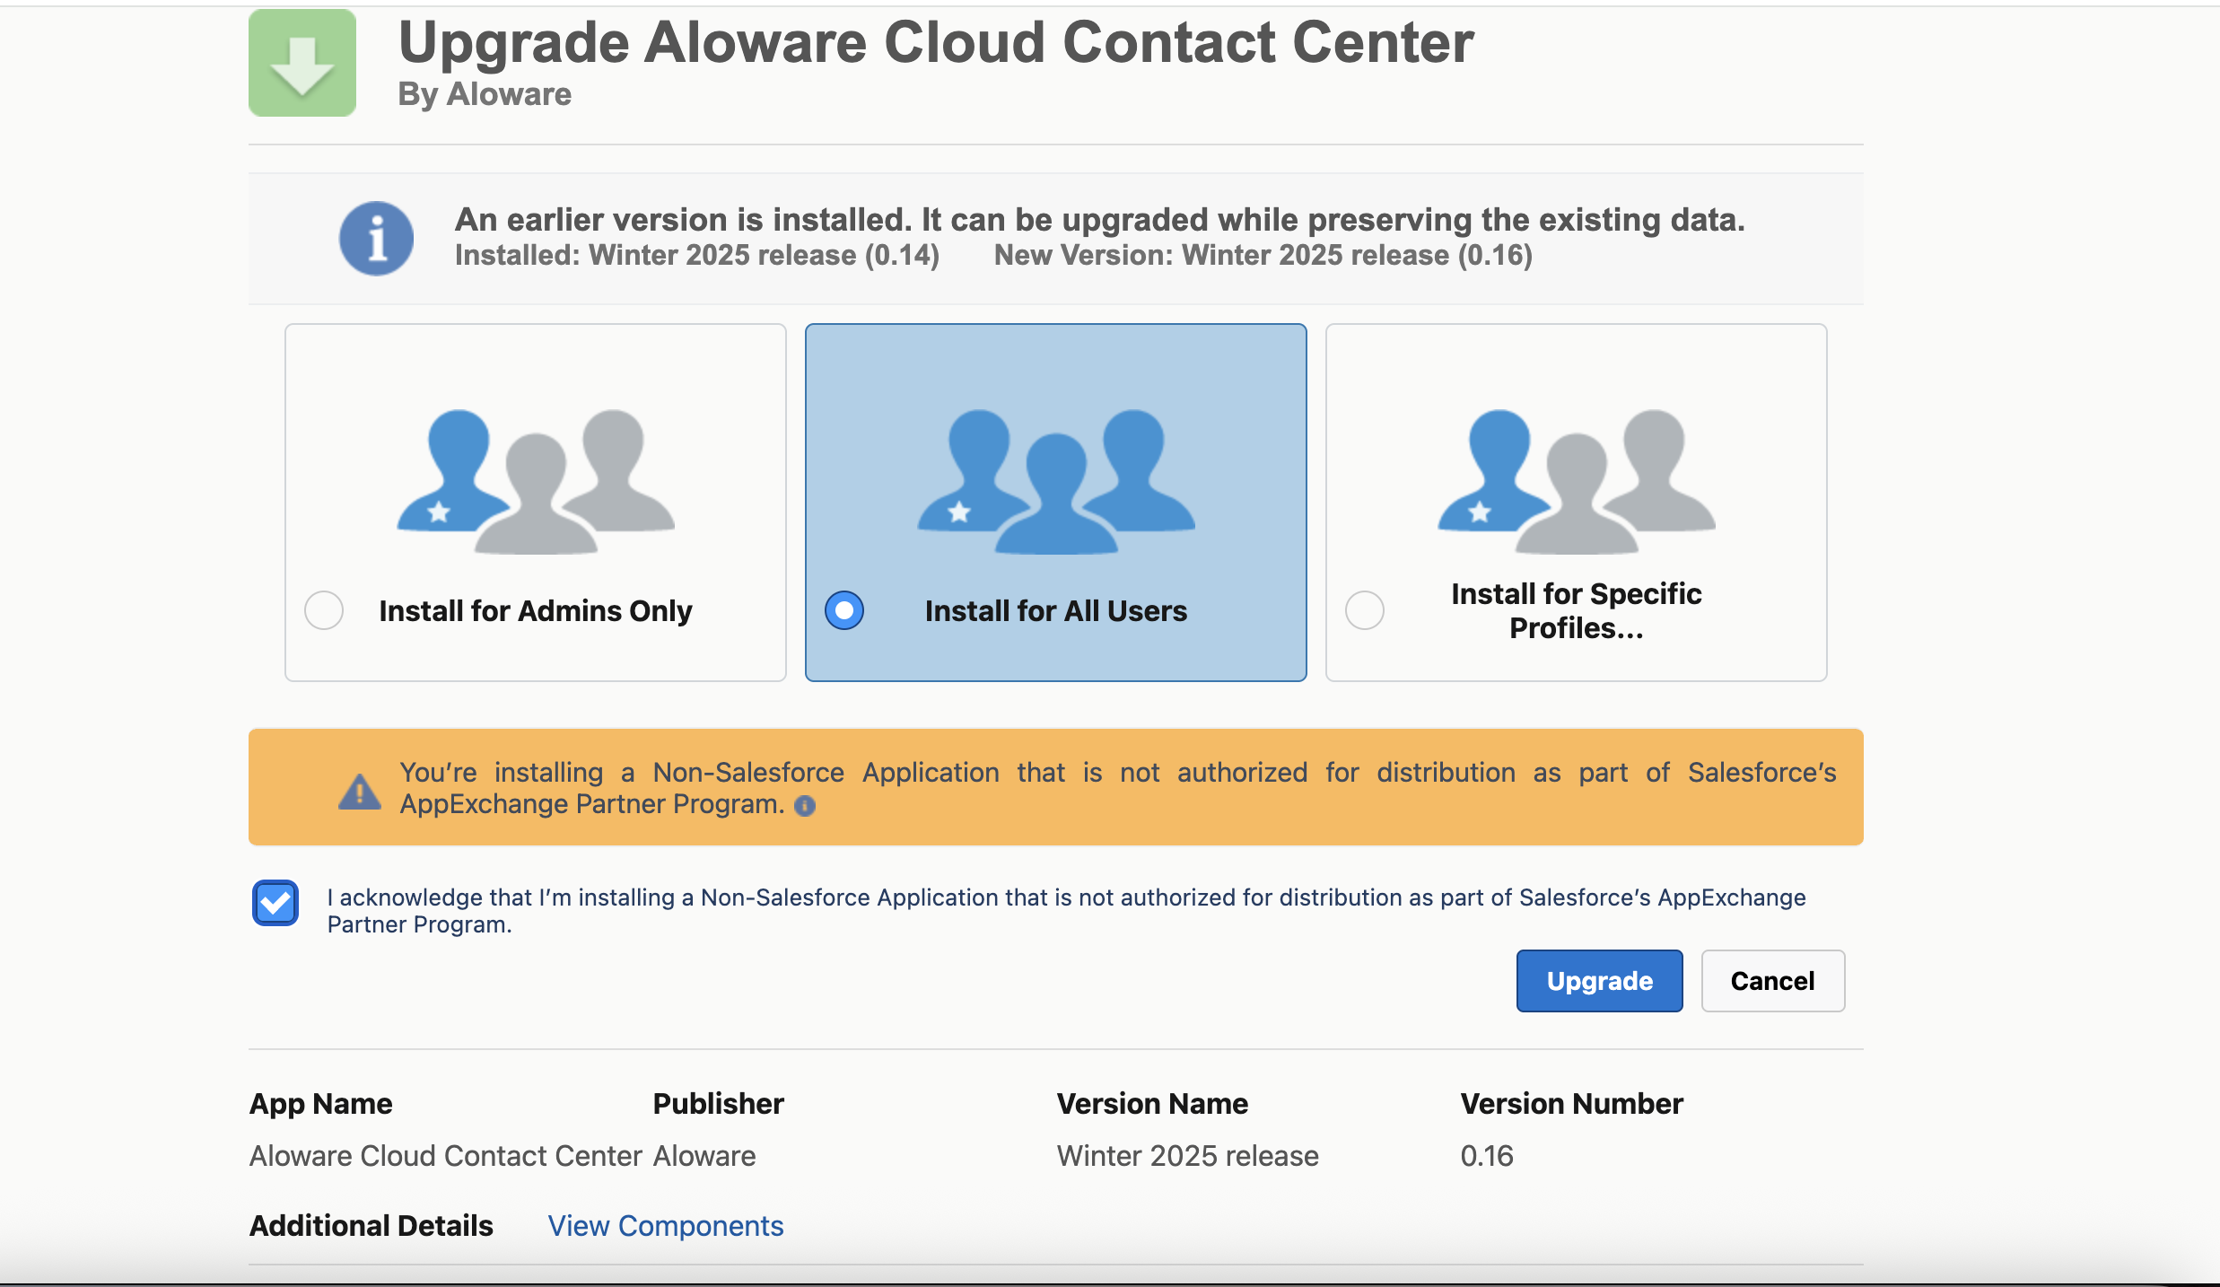2220x1287 pixels.
Task: Click the Upgrade button
Action: pyautogui.click(x=1599, y=981)
